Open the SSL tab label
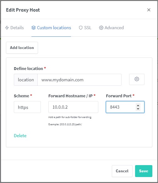158x183 pixels. tap(88, 28)
